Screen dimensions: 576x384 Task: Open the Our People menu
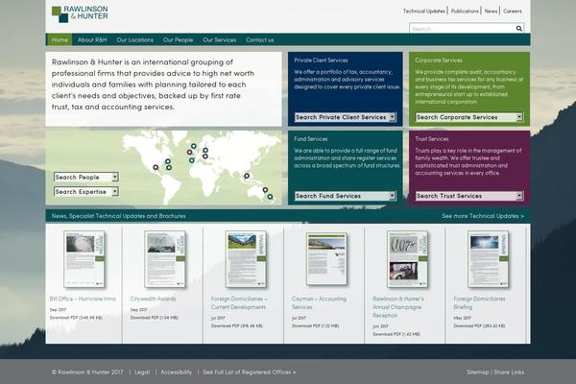(x=178, y=39)
